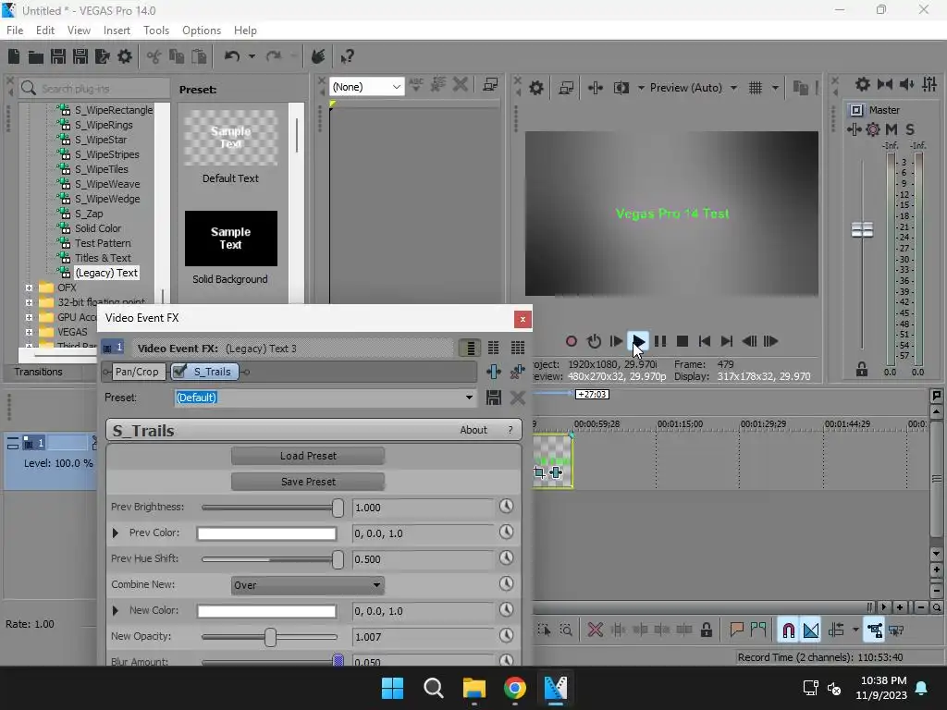Viewport: 947px width, 710px height.
Task: Click the Save Preset button
Action: pyautogui.click(x=308, y=482)
